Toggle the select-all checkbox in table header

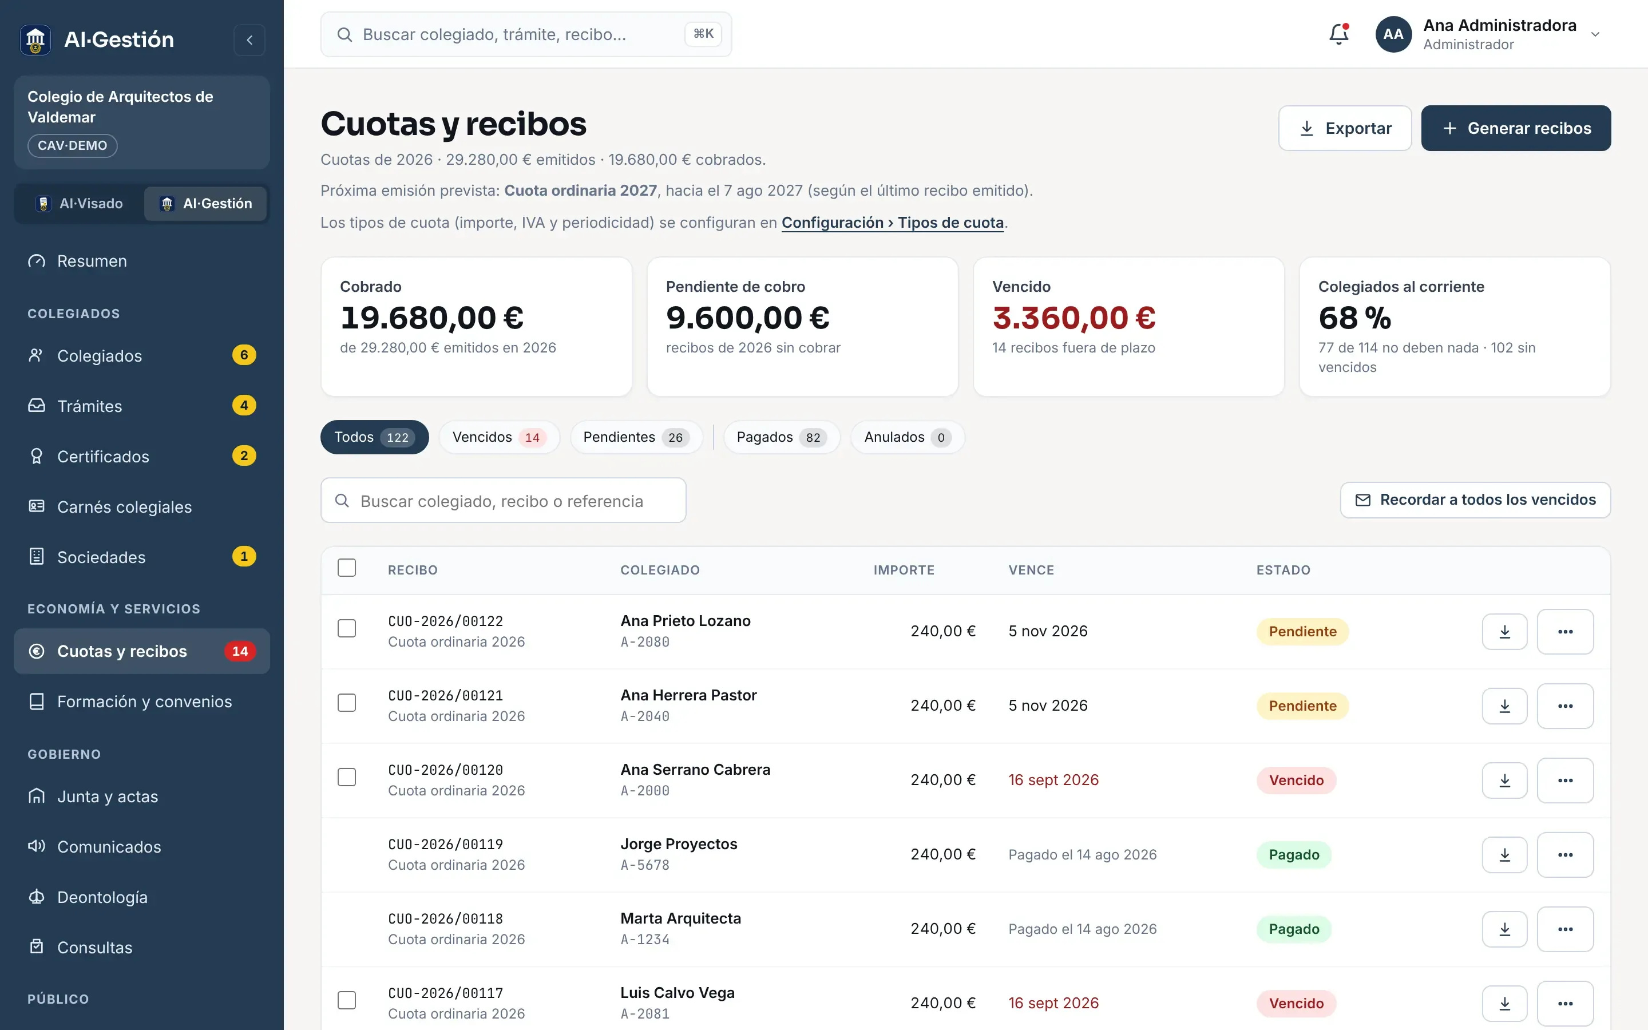[347, 568]
